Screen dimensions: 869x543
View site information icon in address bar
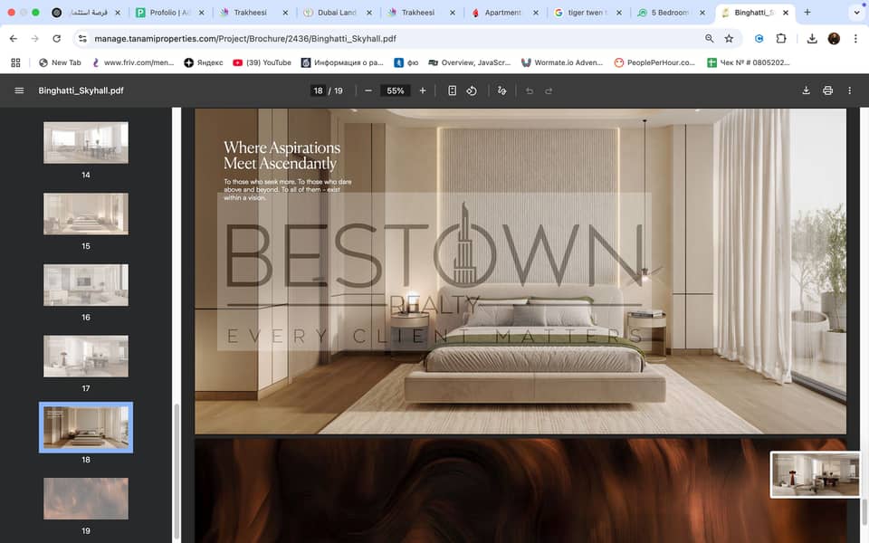point(82,38)
